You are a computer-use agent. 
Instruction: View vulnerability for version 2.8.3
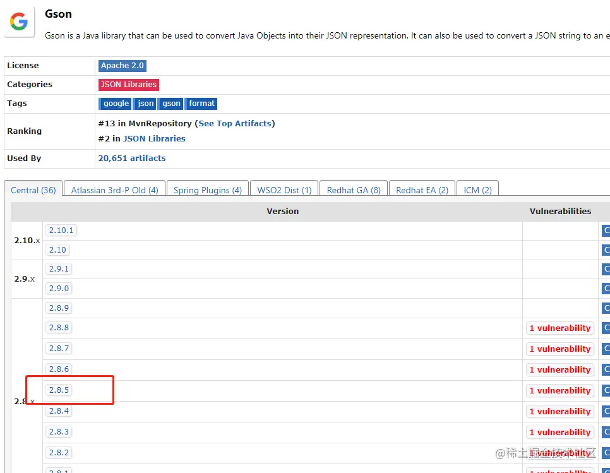coord(560,432)
